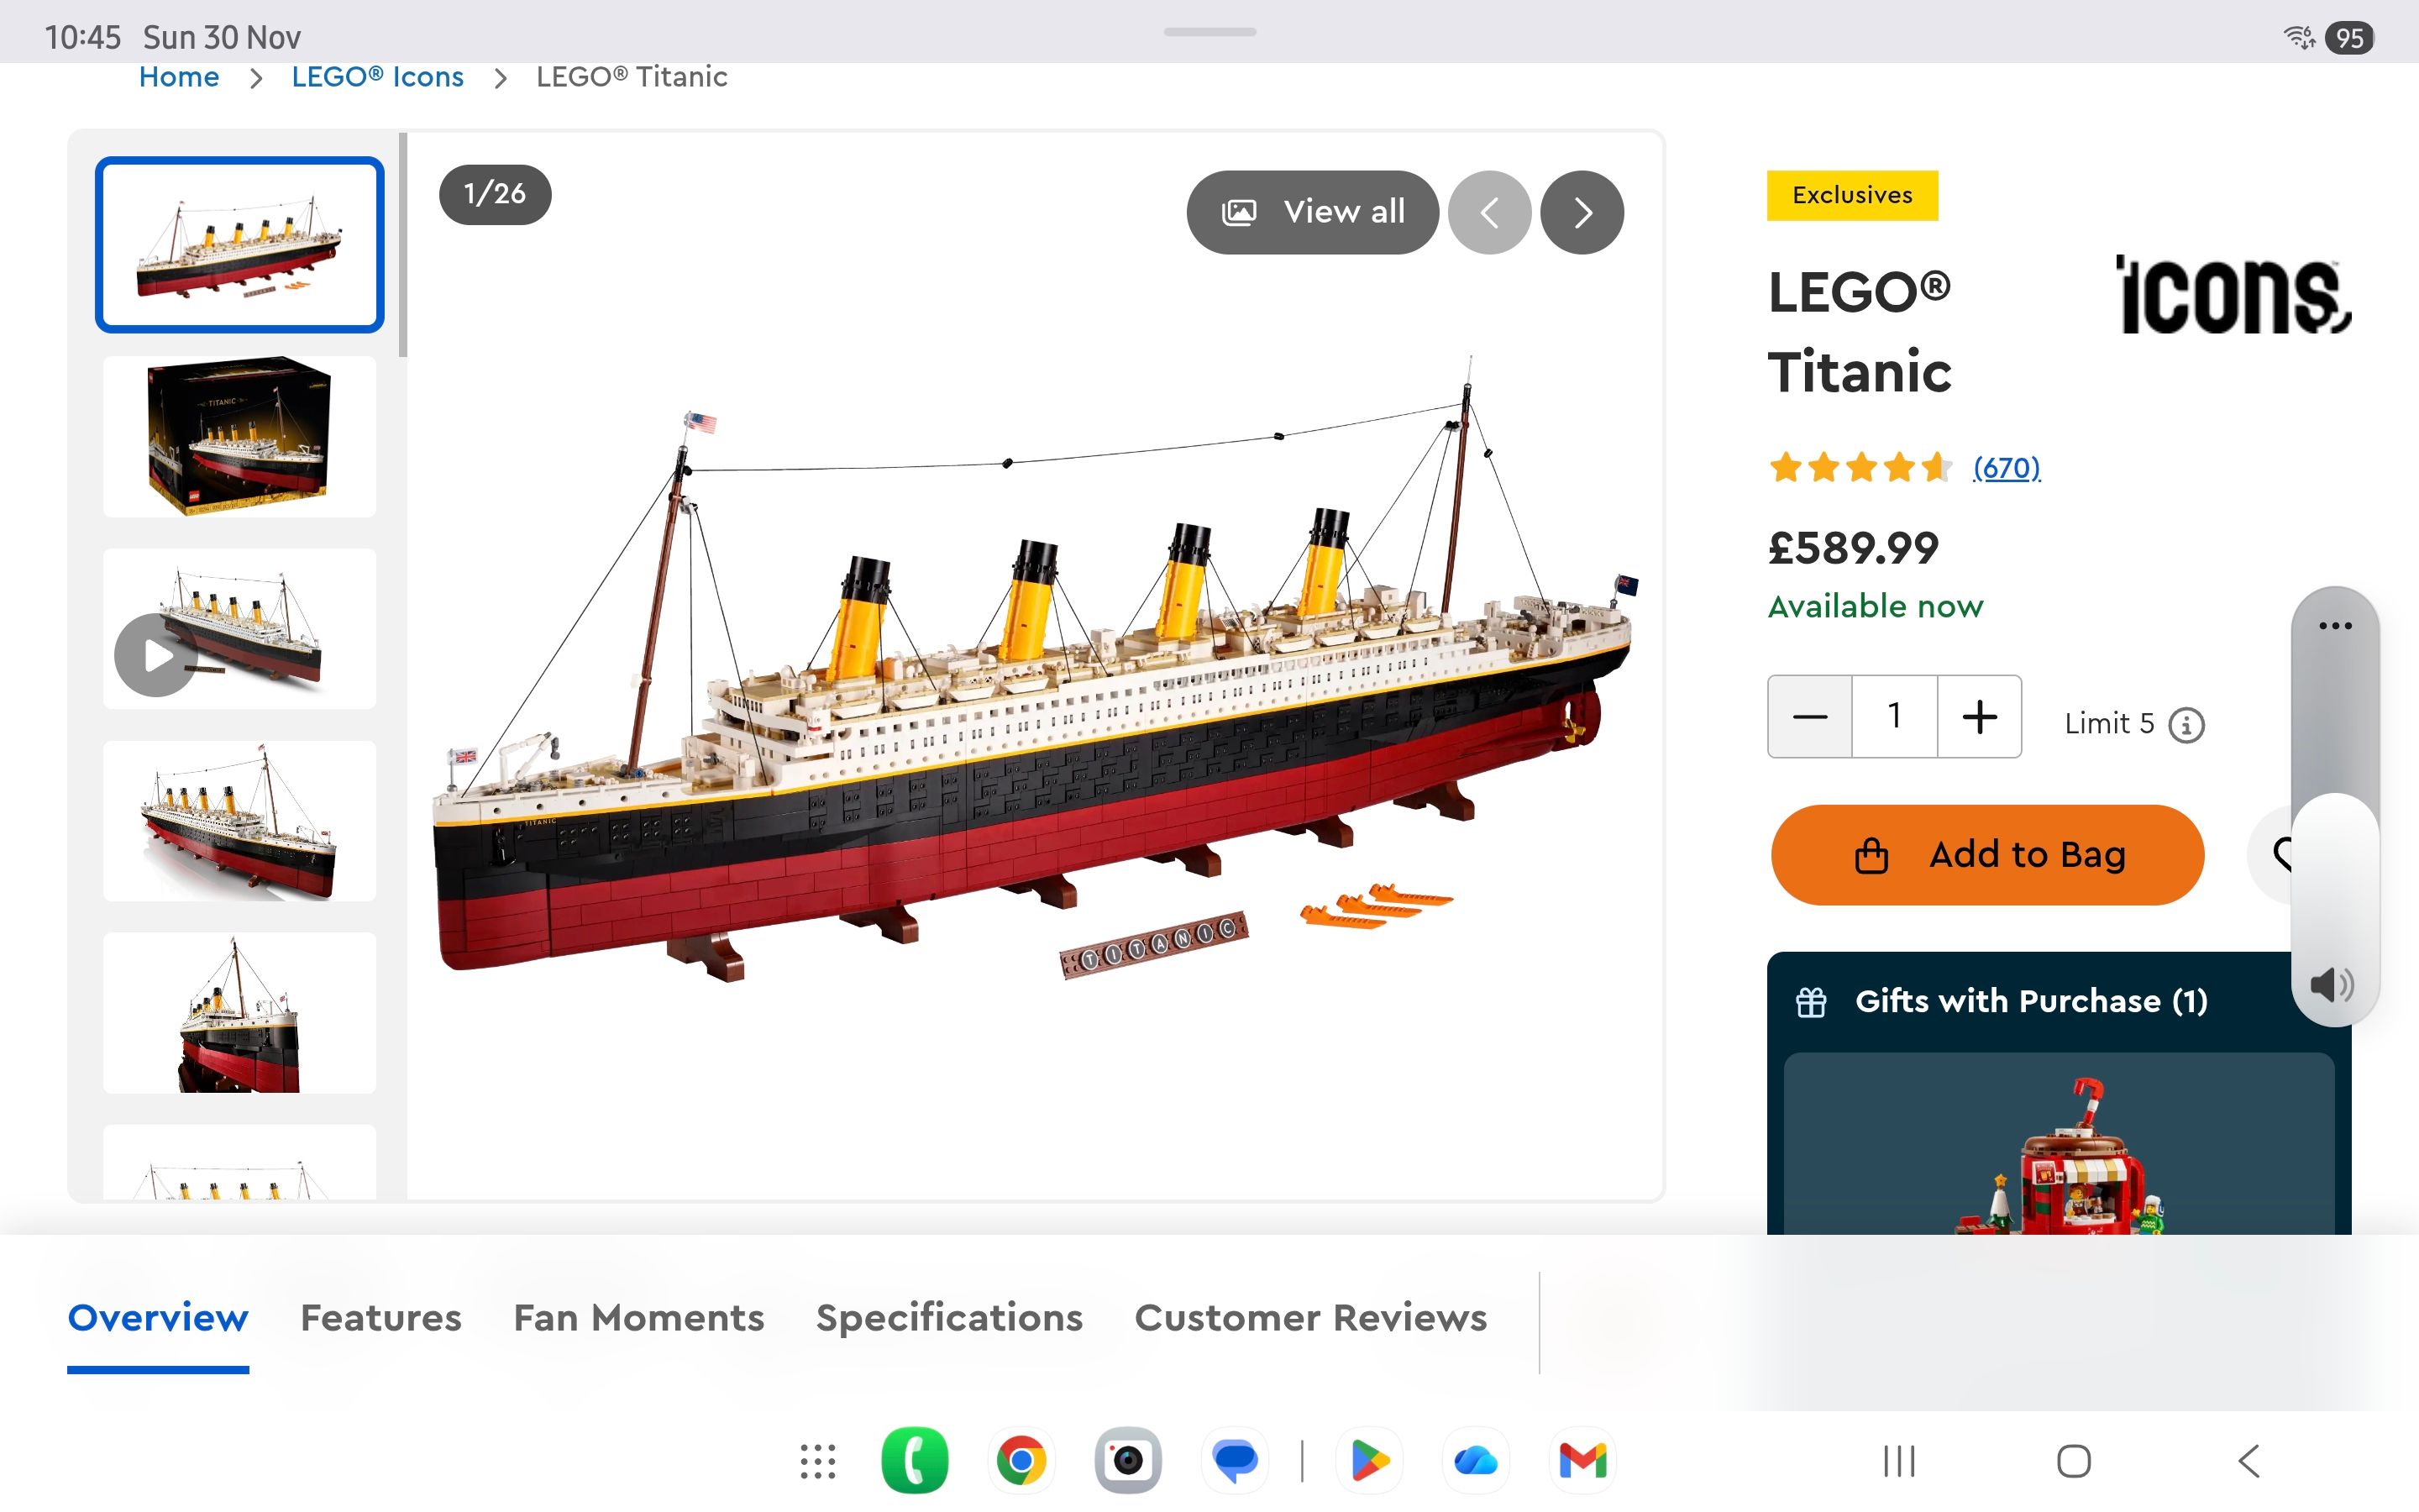Screen dimensions: 2419x1512
Task: Open the Phone app in taskbar
Action: tap(915, 1461)
